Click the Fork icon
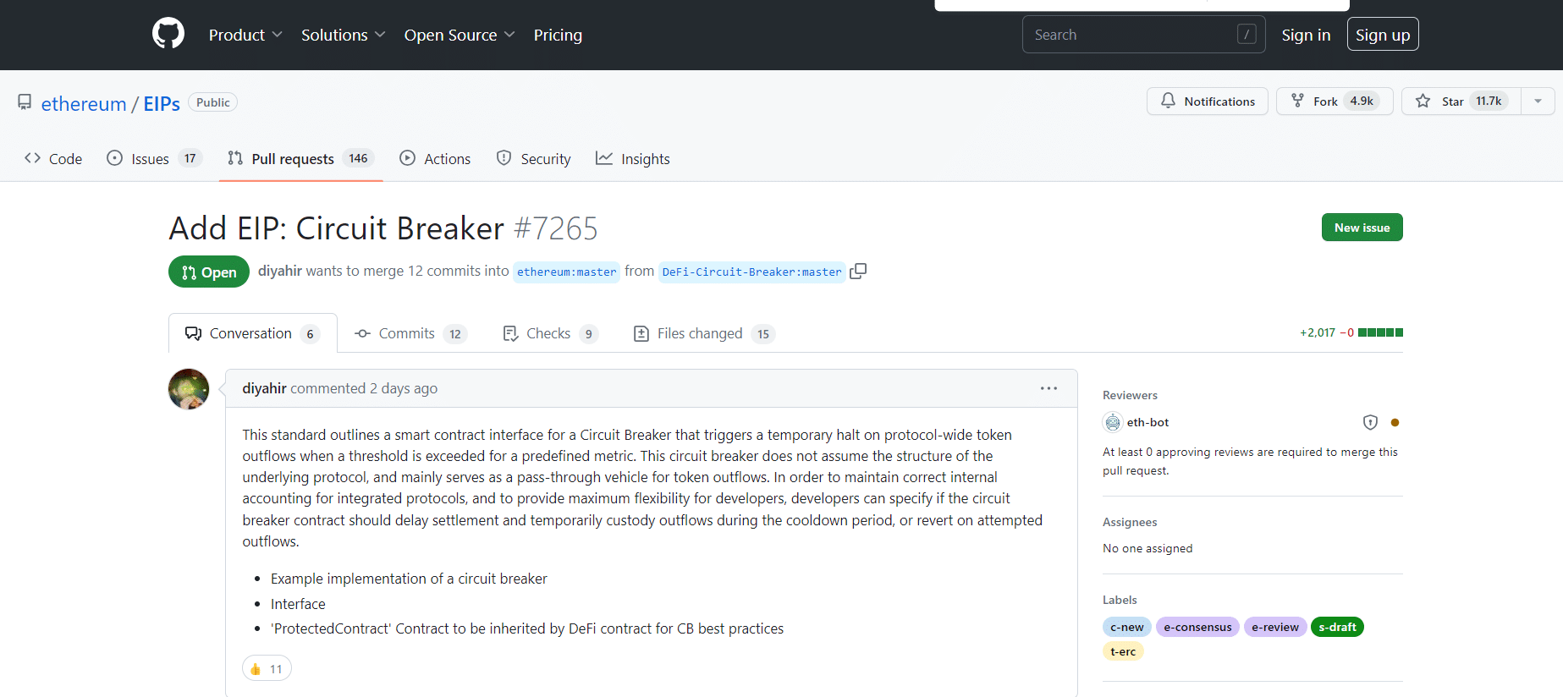The width and height of the screenshot is (1563, 697). (x=1297, y=101)
